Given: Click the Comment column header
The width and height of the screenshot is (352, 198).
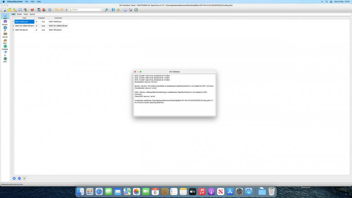Looking at the screenshot, I should [x=58, y=18].
